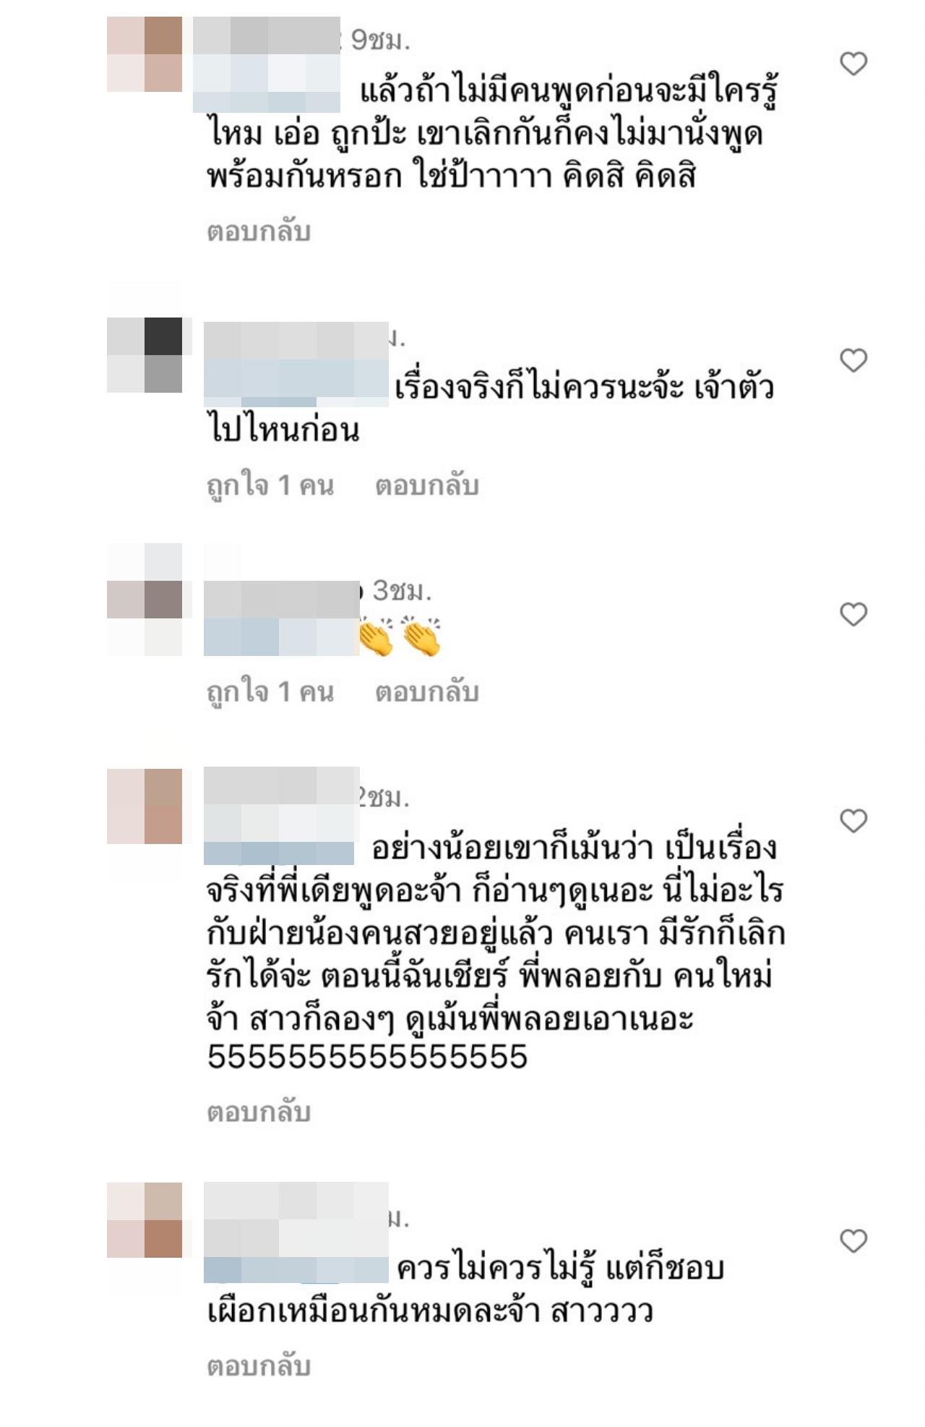
Task: Open the last commenter's profile picture
Action: [x=145, y=1220]
